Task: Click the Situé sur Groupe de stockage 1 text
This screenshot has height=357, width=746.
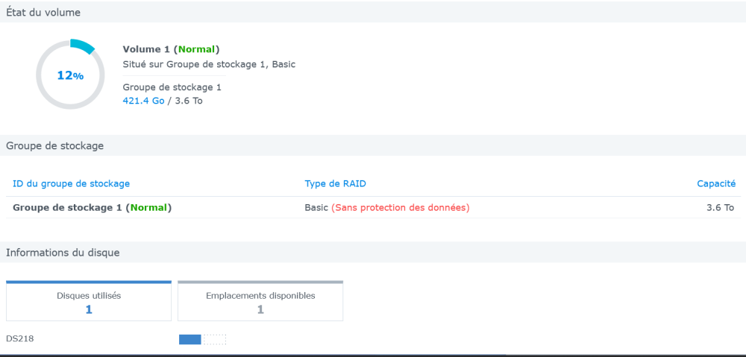Action: point(209,64)
